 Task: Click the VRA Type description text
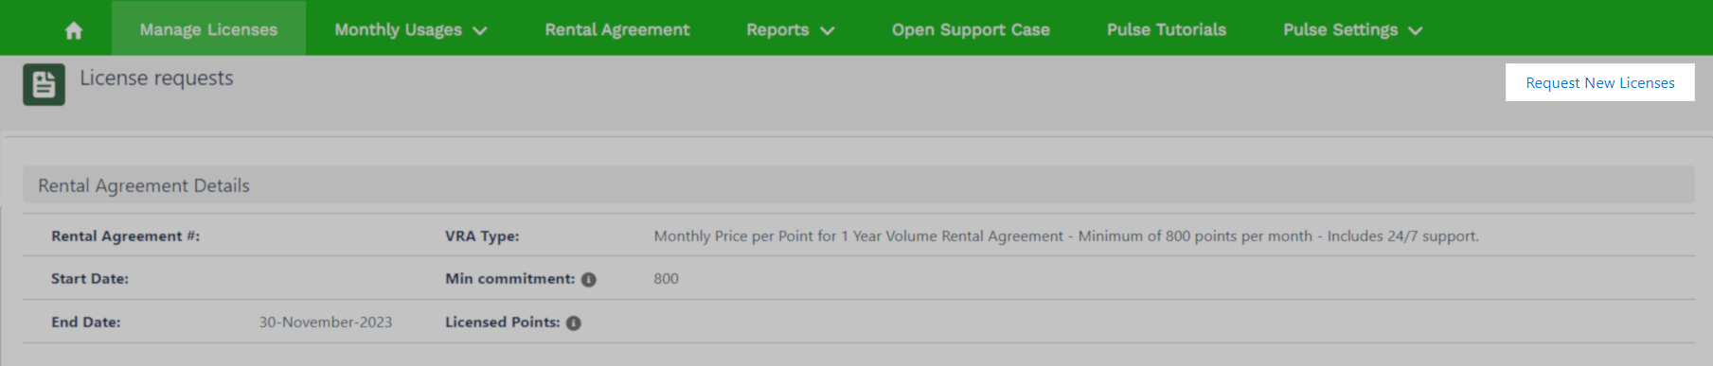click(1066, 236)
